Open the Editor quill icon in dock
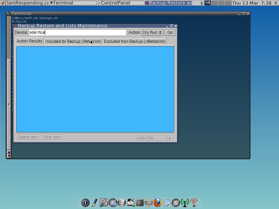Viewport: 279px width, 209px height. [x=94, y=203]
